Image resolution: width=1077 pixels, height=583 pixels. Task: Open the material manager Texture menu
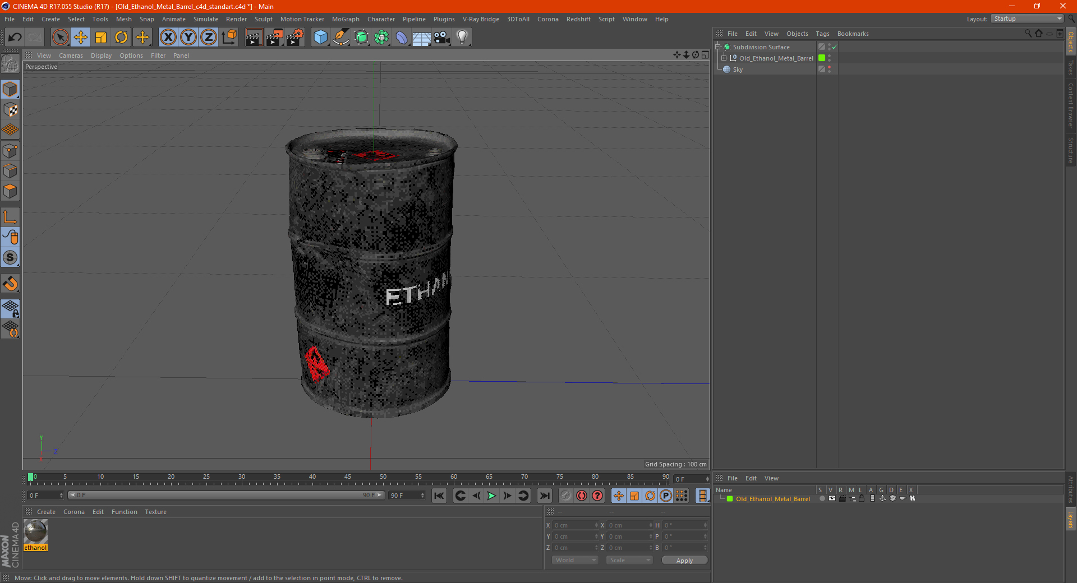pos(155,512)
